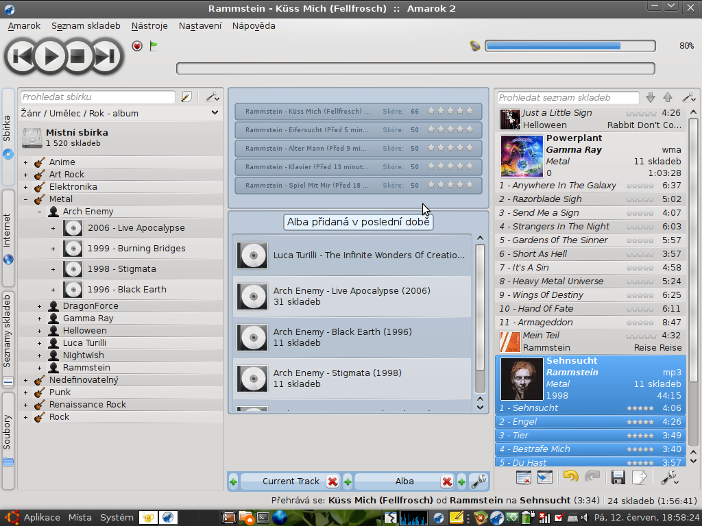Image resolution: width=702 pixels, height=526 pixels.
Task: Switch to the Soubory sidebar tab
Action: pyautogui.click(x=8, y=440)
